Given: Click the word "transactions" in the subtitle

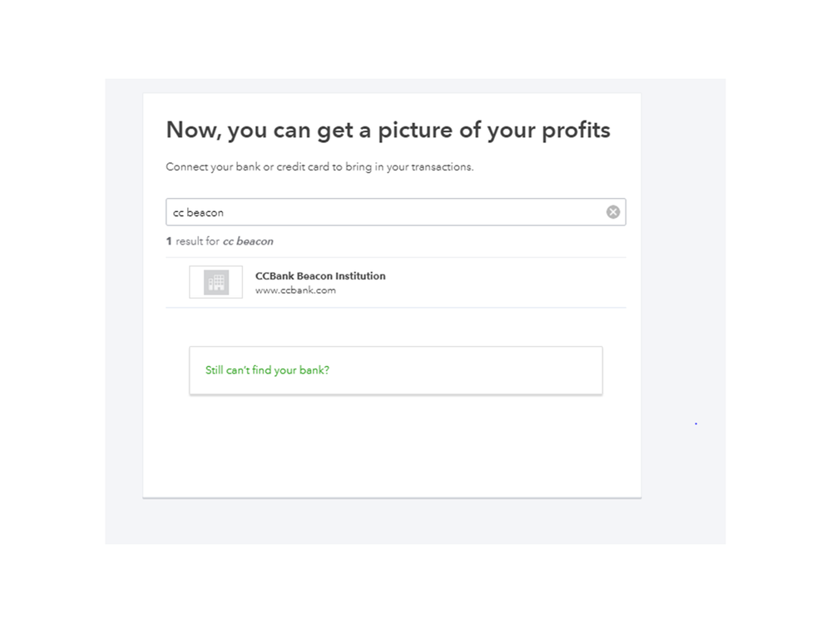Looking at the screenshot, I should pyautogui.click(x=442, y=167).
